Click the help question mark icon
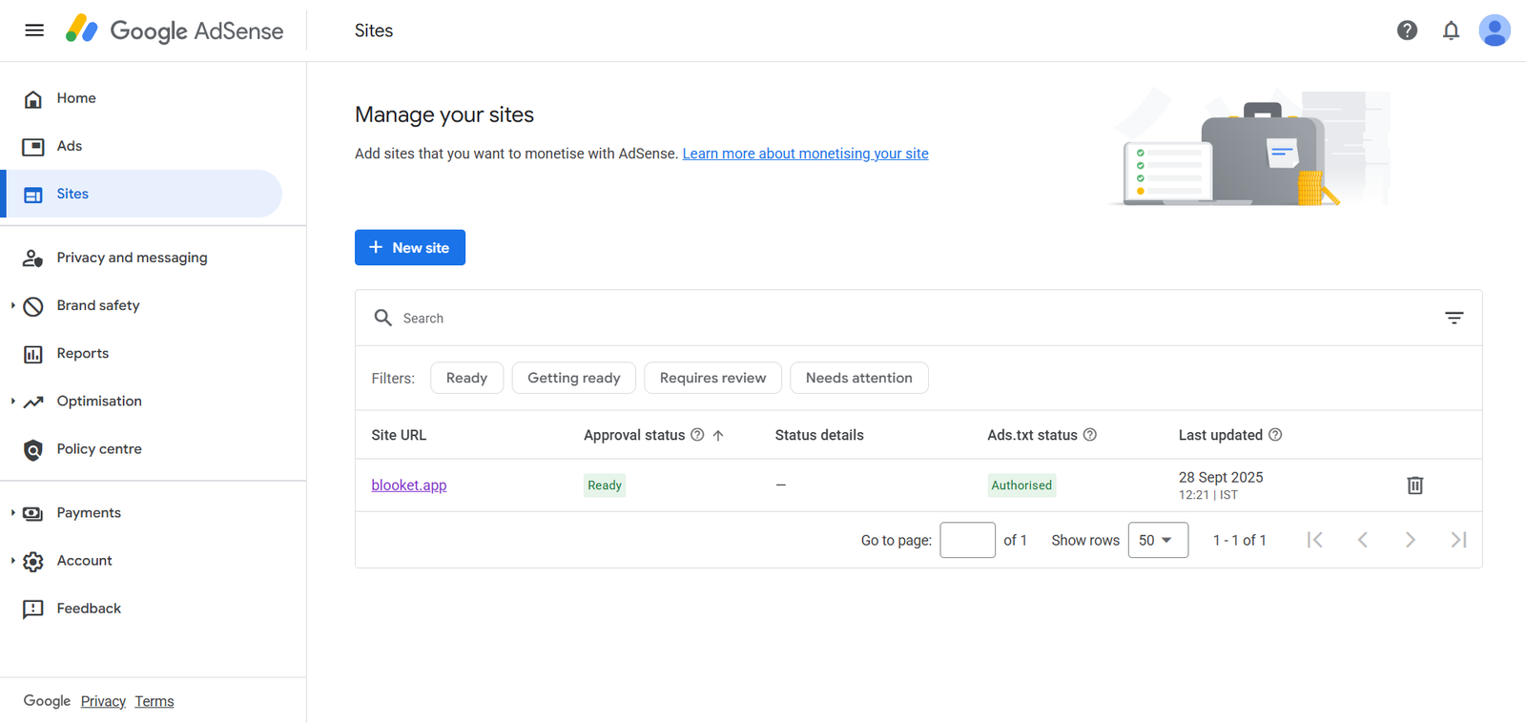 (1407, 31)
